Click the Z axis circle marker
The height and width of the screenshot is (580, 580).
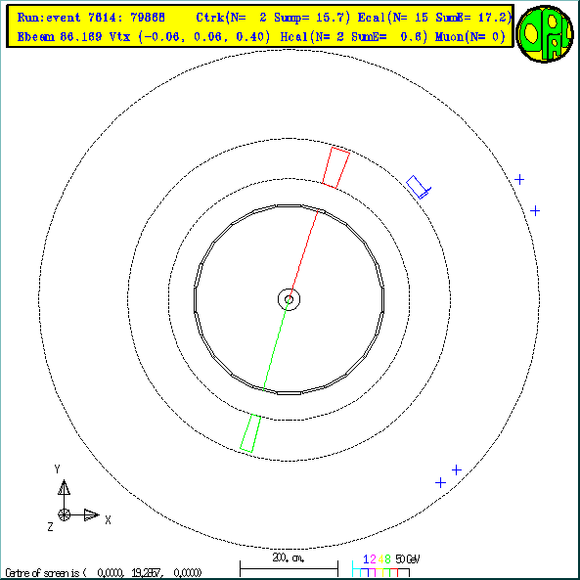pyautogui.click(x=64, y=514)
